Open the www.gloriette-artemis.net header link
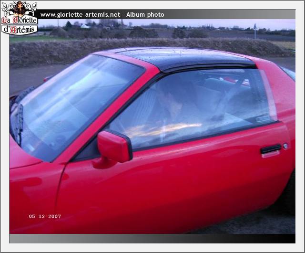Viewport: 305px width, 253px height. [x=80, y=15]
